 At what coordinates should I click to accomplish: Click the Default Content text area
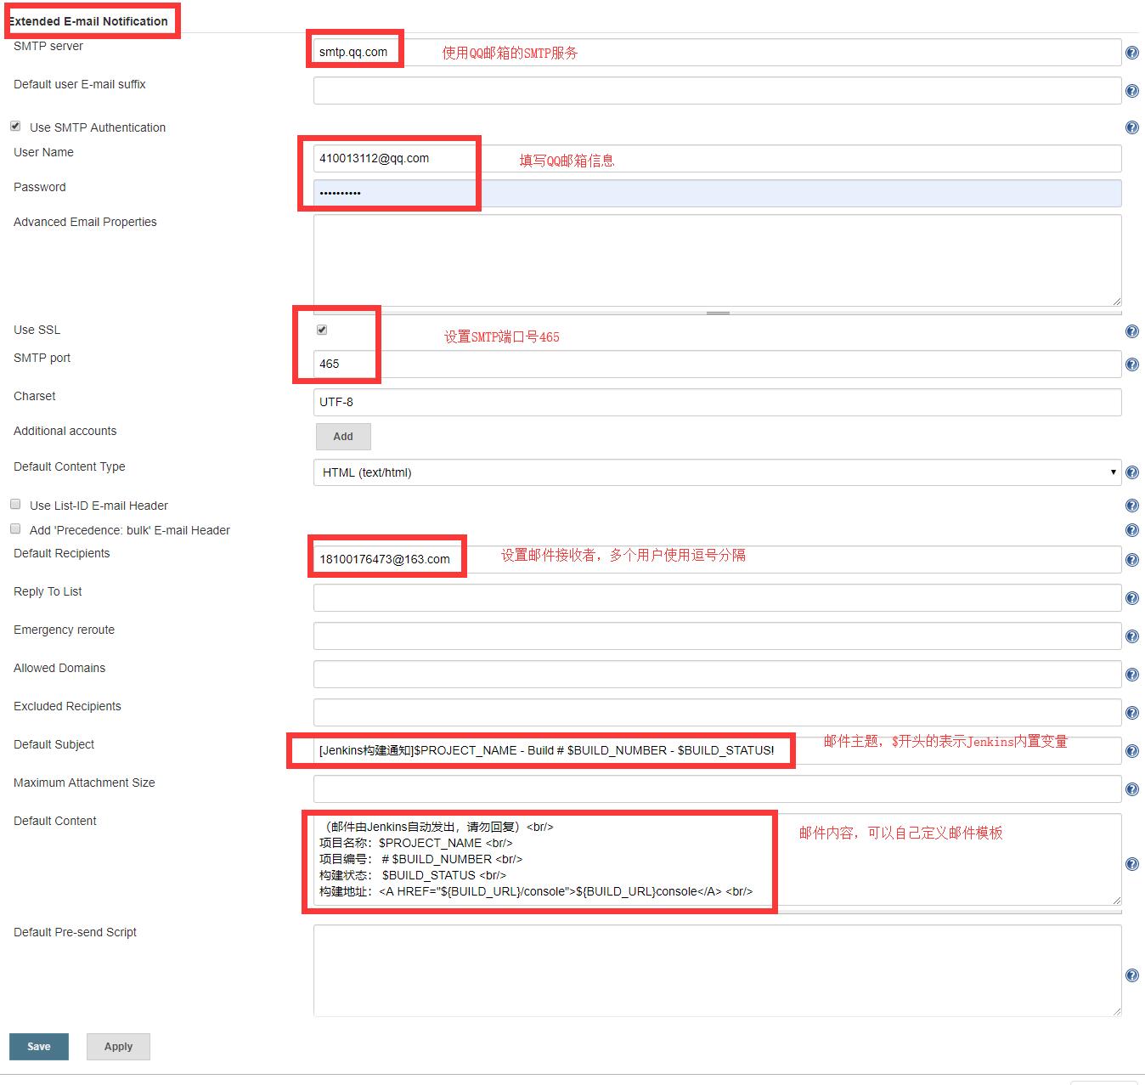coord(717,859)
